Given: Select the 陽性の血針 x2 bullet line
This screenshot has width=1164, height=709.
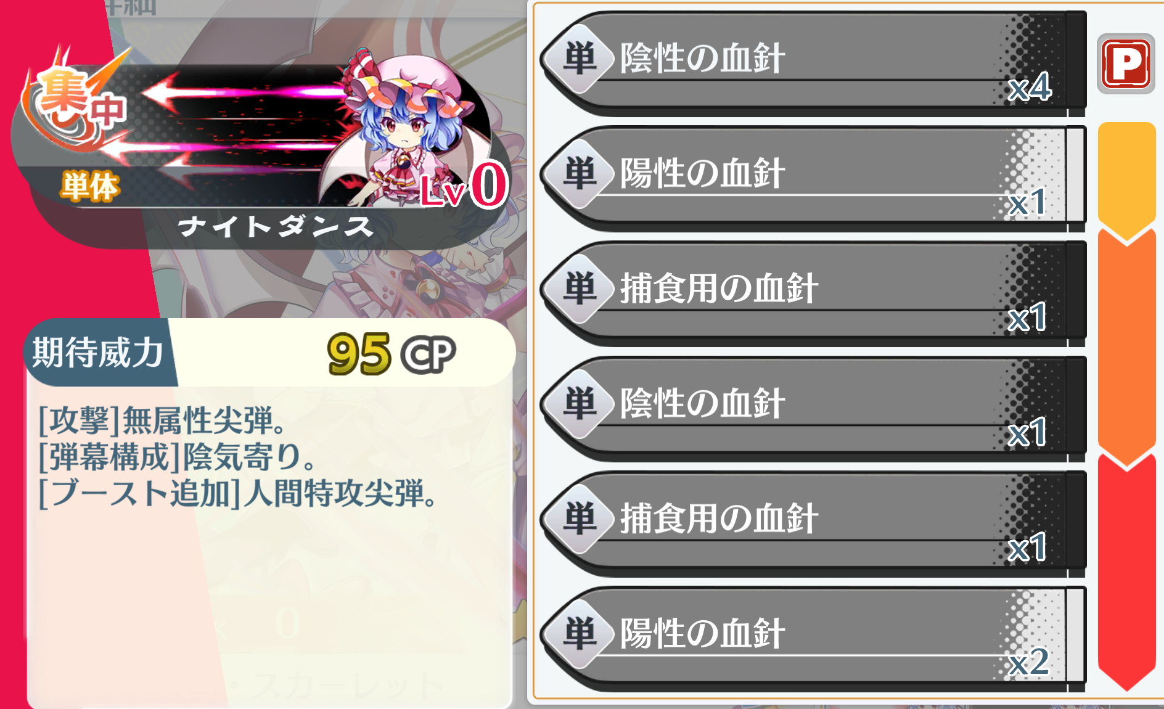Looking at the screenshot, I should [813, 639].
